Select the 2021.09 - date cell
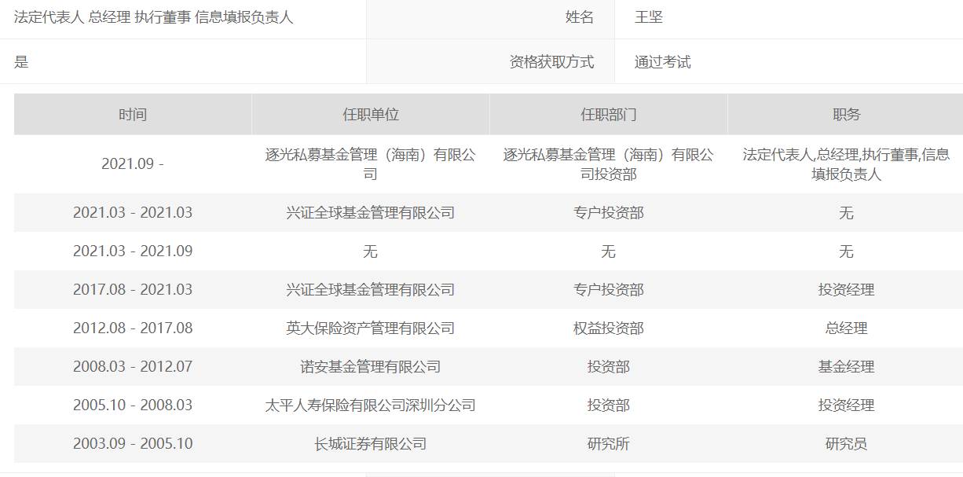 pyautogui.click(x=133, y=164)
